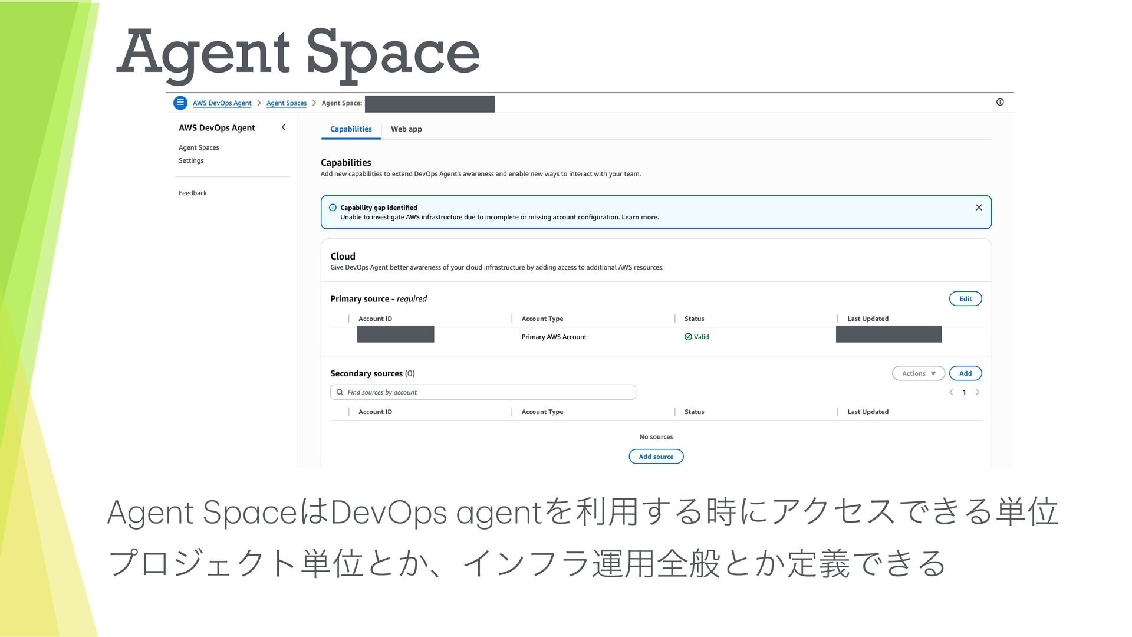Click the green Valid status icon
This screenshot has width=1132, height=637.
point(688,337)
